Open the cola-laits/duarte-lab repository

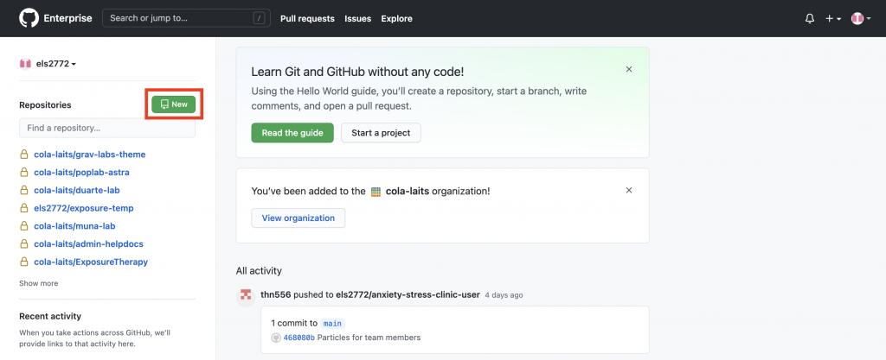click(77, 191)
